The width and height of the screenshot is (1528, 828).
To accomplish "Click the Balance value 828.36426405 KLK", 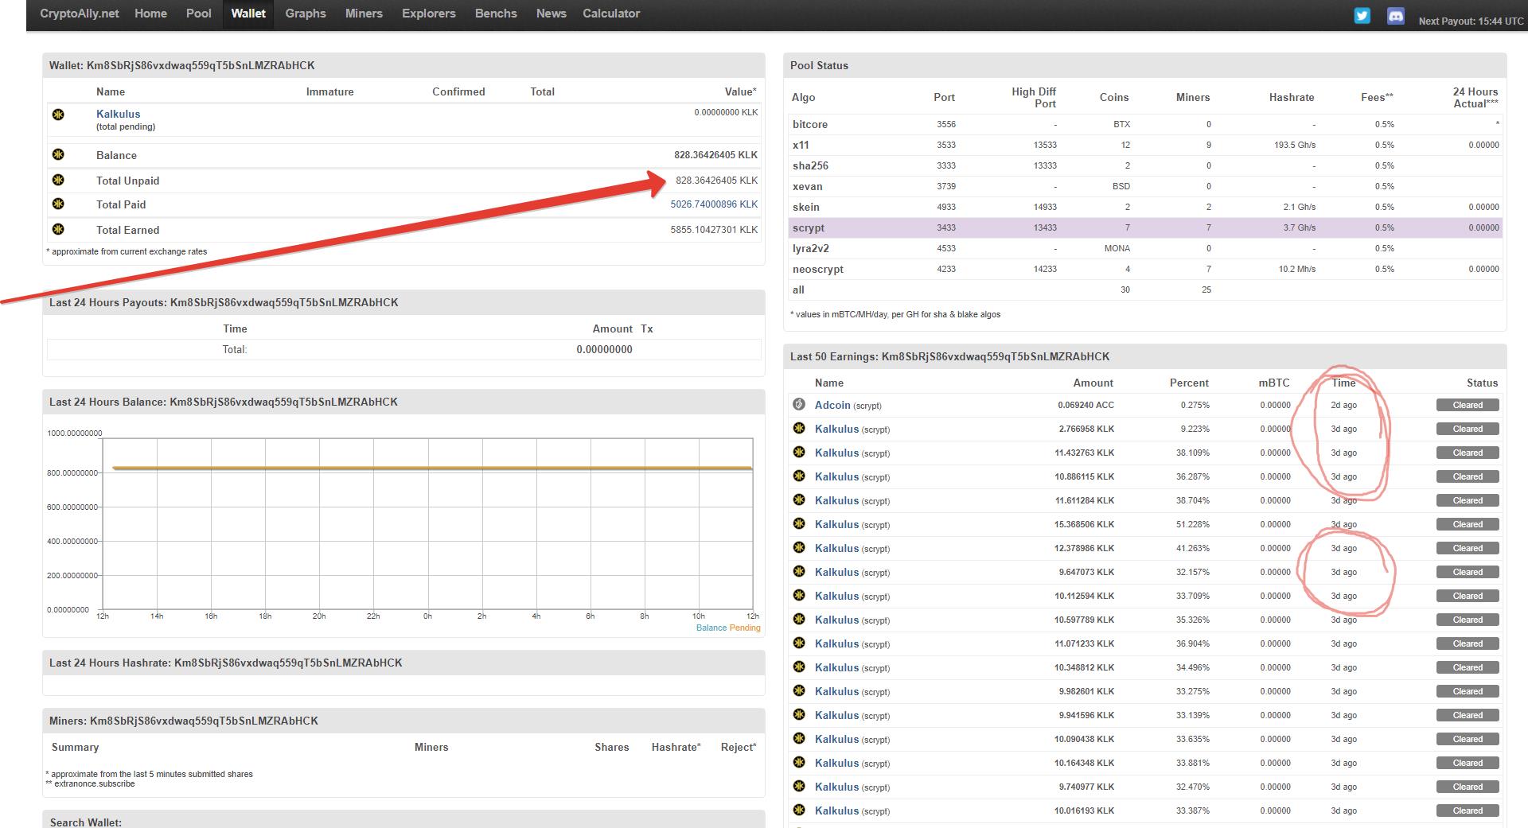I will click(x=715, y=155).
